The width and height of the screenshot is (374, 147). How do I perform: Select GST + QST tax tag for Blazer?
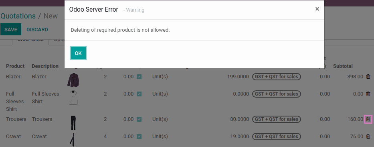(x=277, y=77)
